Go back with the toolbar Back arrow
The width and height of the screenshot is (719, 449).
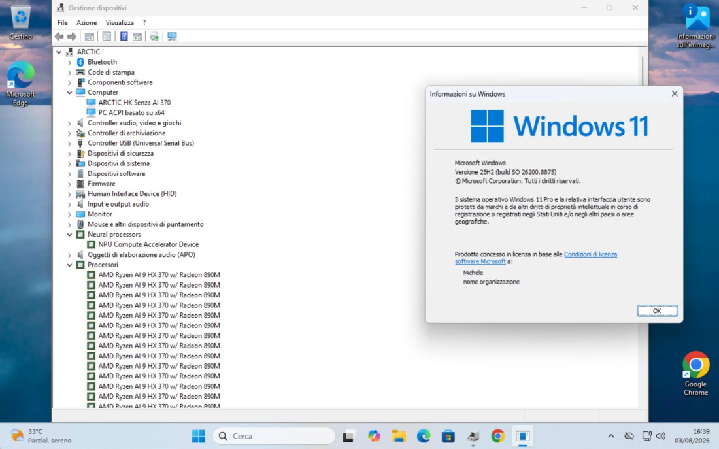[x=59, y=36]
